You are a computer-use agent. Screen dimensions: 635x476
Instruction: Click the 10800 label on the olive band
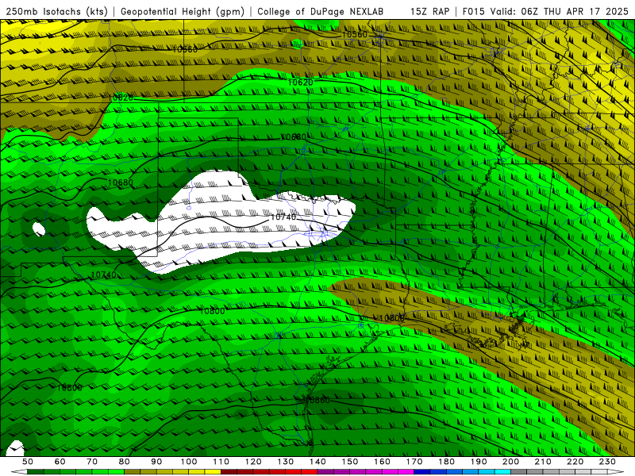391,318
